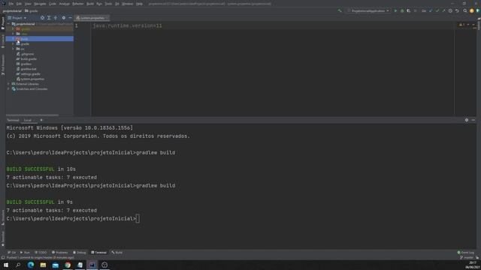The height and width of the screenshot is (270, 481).
Task: Select build.gradle file in the project tree
Action: tap(29, 58)
